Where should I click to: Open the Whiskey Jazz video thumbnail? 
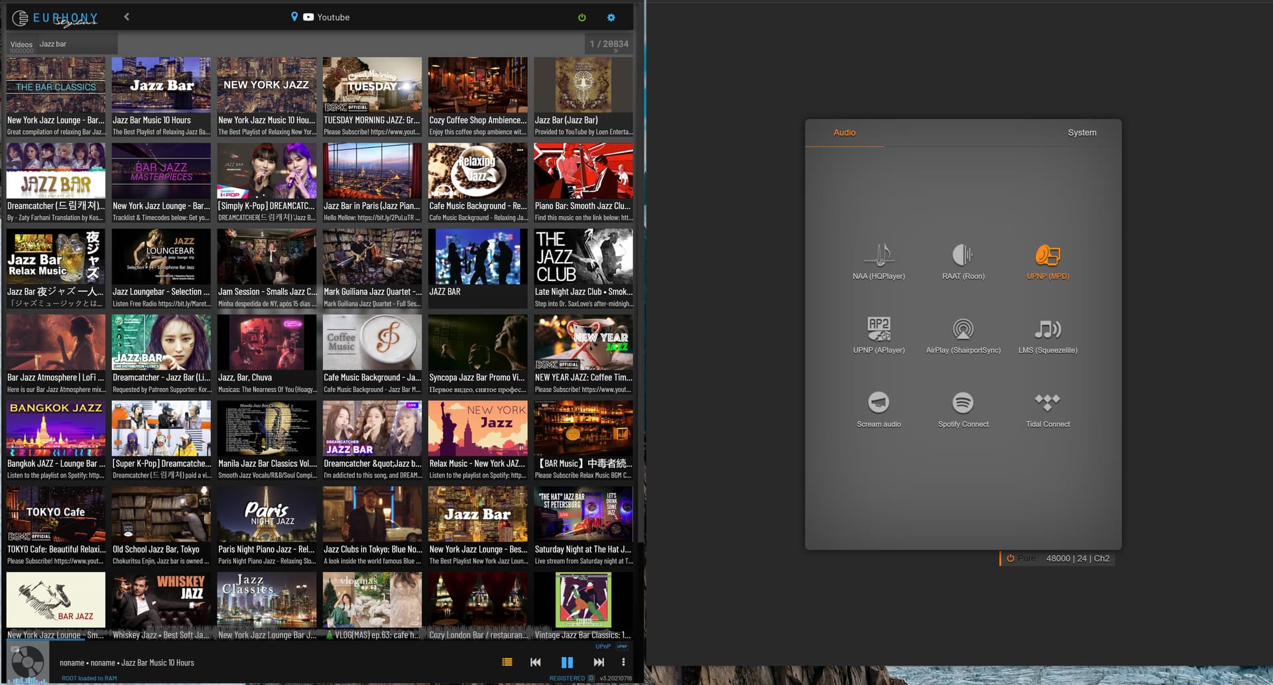click(161, 600)
